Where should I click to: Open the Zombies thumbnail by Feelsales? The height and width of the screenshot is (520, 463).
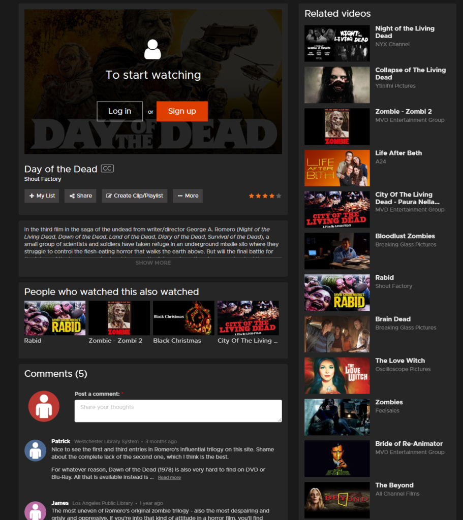click(x=337, y=417)
